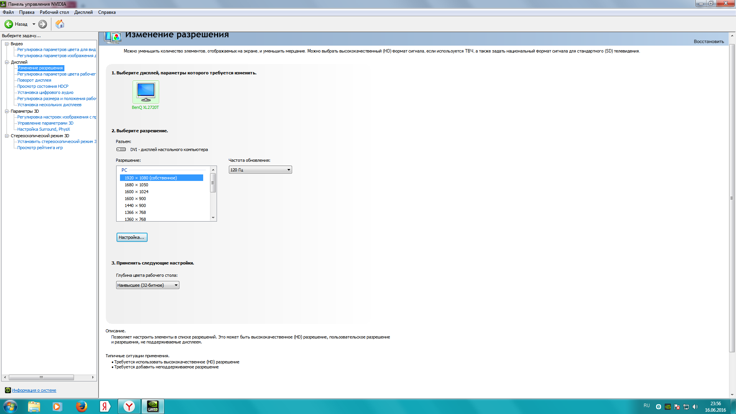Open Firefox from the taskbar
The image size is (736, 414).
point(81,406)
